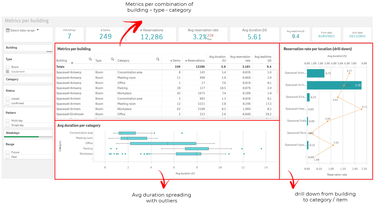Sort by Avg reservation rate column header
Viewport: 374px width, 204px height.
[x=240, y=59]
